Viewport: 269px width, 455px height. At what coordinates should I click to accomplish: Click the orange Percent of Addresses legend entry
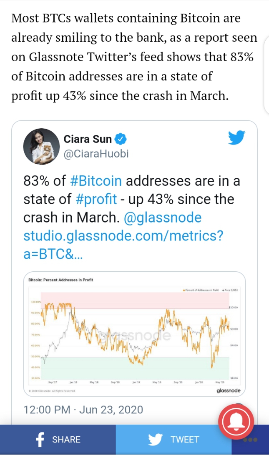201,290
